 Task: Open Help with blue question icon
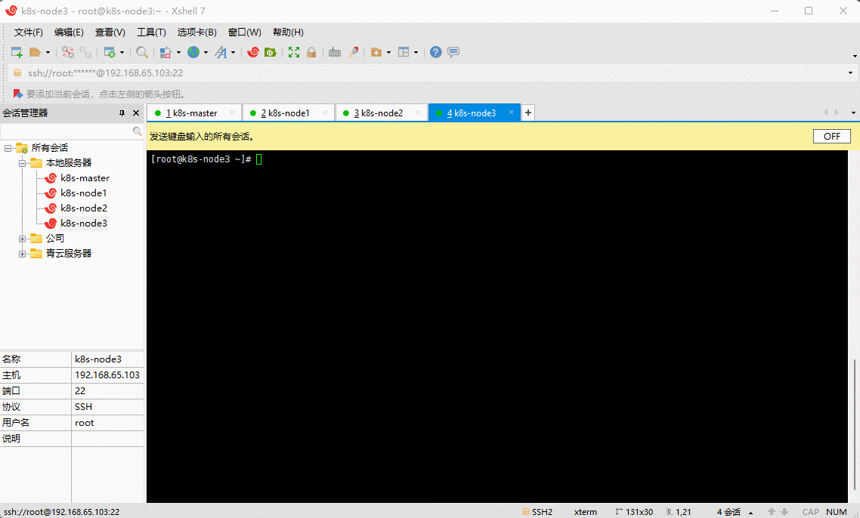[x=435, y=52]
